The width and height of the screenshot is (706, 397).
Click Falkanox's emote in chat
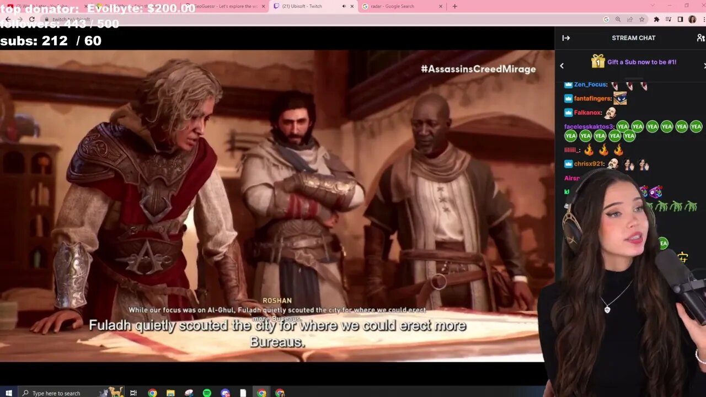(x=610, y=112)
